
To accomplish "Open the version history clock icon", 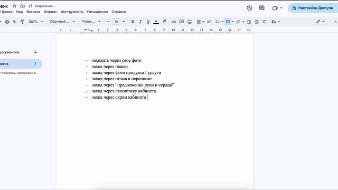I will (249, 8).
